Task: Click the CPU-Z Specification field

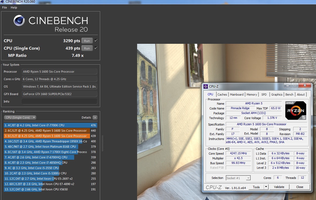Action: click(x=266, y=124)
